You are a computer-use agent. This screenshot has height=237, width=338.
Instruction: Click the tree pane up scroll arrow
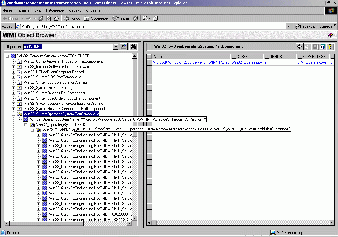pyautogui.click(x=135, y=56)
